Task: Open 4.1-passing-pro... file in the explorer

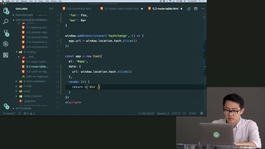Action: coord(37,27)
